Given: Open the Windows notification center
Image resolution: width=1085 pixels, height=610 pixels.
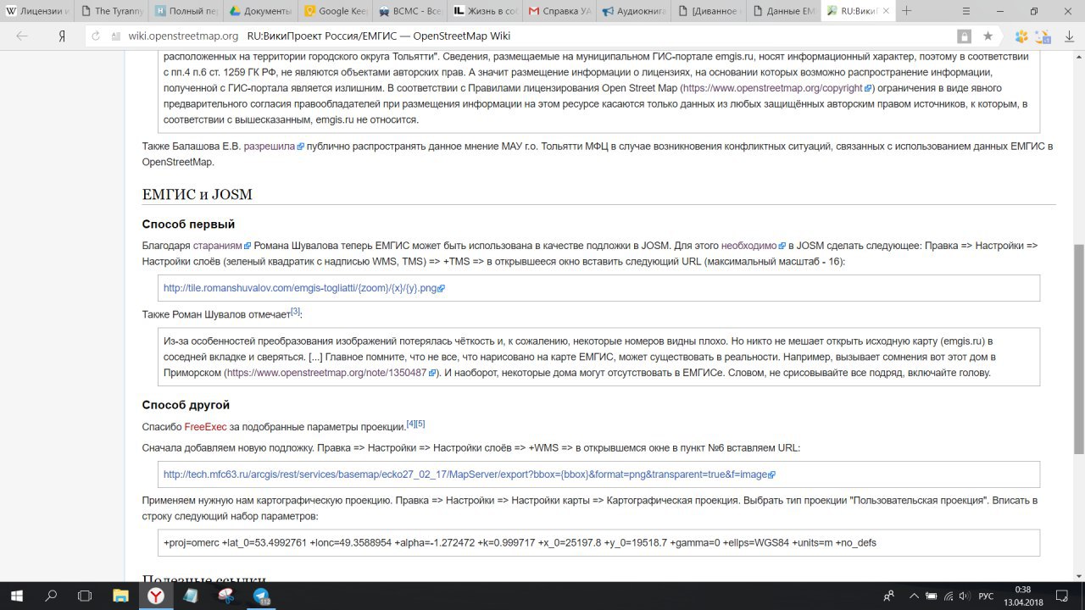Looking at the screenshot, I should [x=1060, y=596].
